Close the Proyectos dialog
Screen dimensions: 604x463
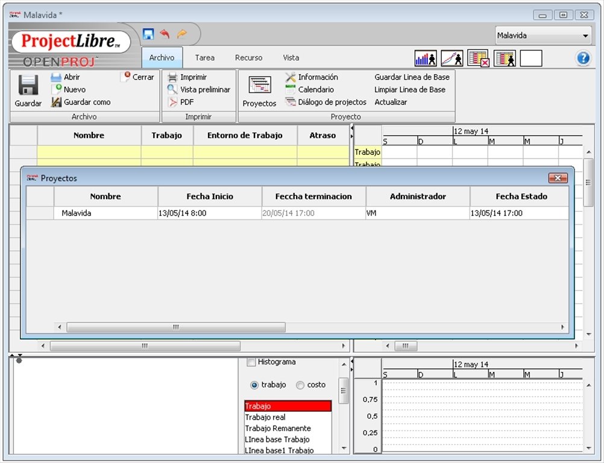pyautogui.click(x=558, y=178)
